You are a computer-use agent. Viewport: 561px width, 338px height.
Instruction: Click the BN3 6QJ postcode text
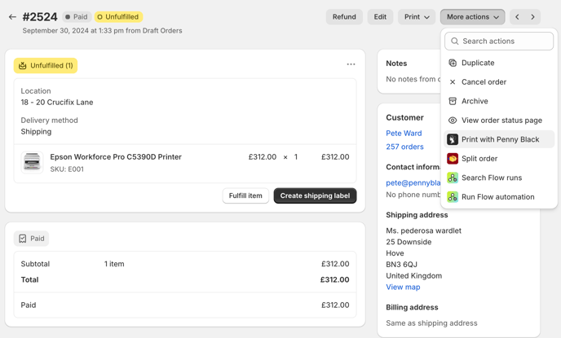pyautogui.click(x=401, y=265)
